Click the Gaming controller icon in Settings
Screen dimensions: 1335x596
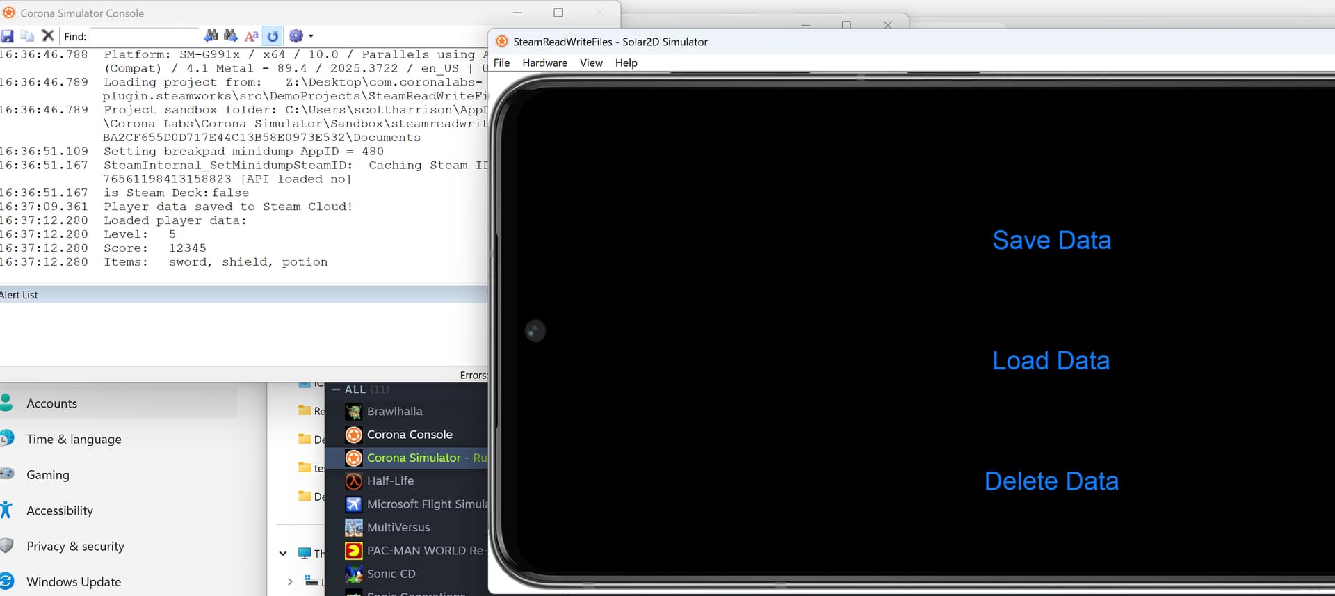[x=7, y=474]
